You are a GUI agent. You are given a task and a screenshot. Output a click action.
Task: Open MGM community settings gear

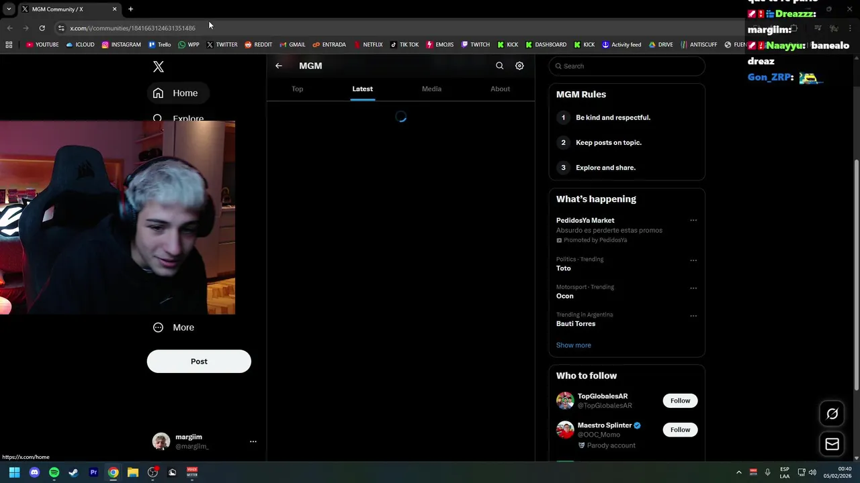[x=519, y=66]
